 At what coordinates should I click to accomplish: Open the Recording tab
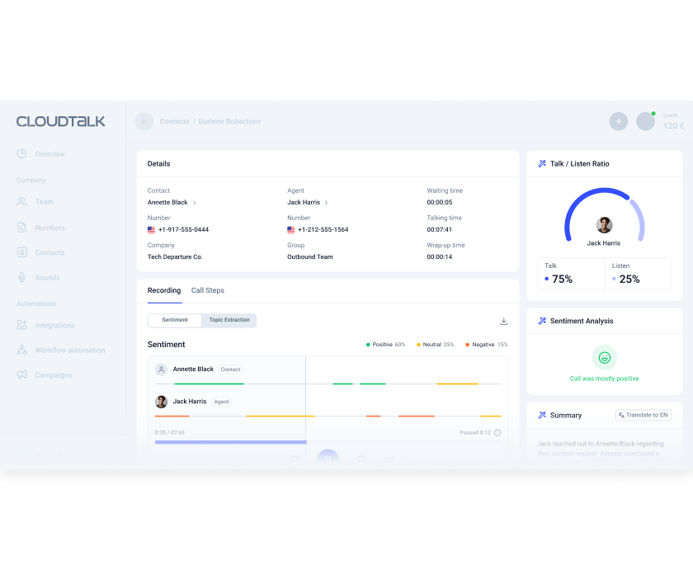164,290
